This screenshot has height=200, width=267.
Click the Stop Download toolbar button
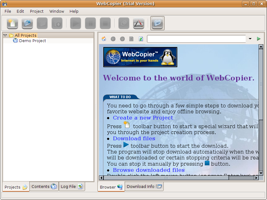pyautogui.click(x=105, y=23)
